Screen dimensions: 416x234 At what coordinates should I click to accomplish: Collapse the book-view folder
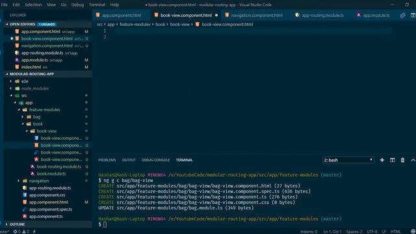[x=47, y=131]
